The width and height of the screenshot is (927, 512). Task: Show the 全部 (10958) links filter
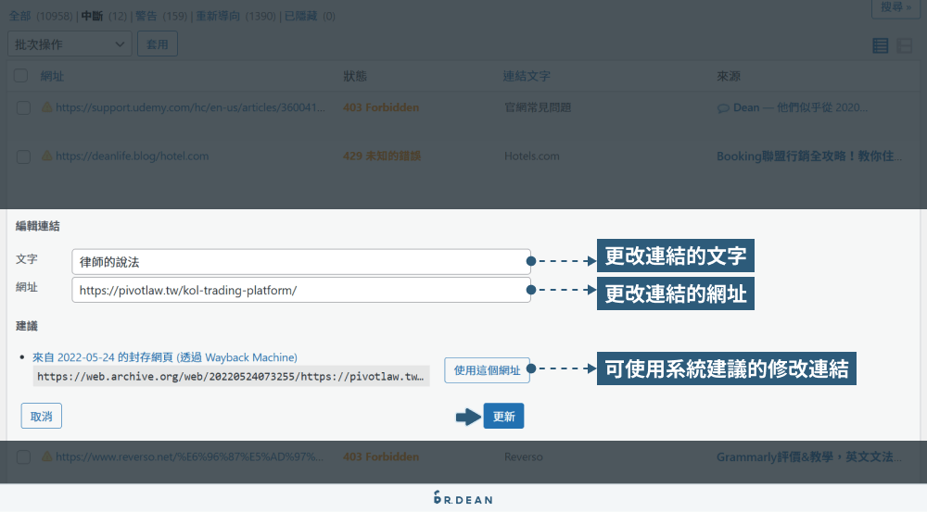tap(40, 16)
